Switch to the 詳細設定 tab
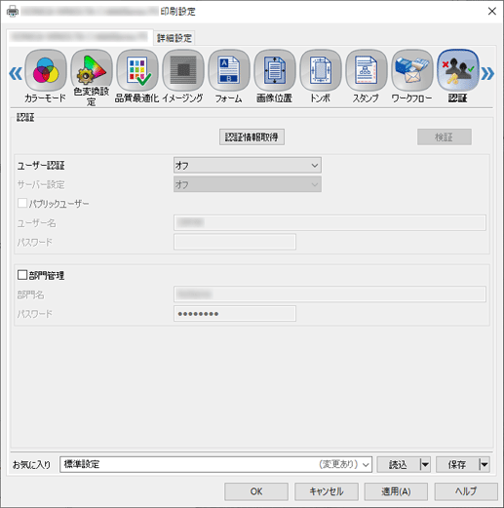The height and width of the screenshot is (508, 504). 174,38
